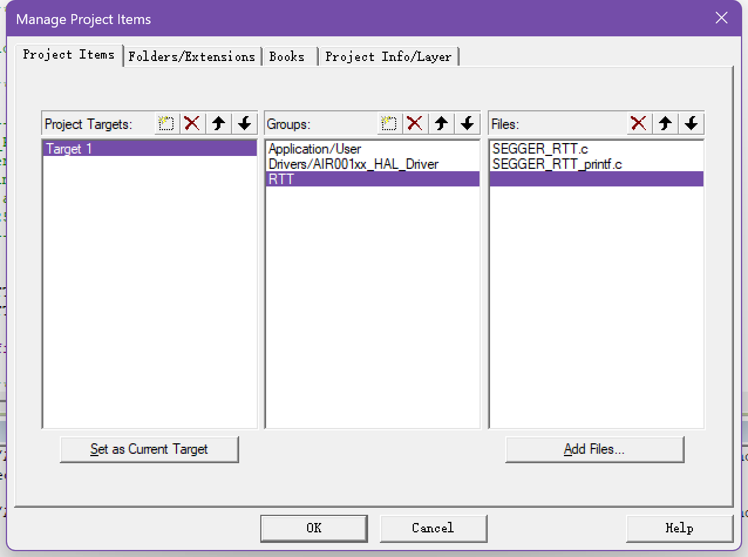748x557 pixels.
Task: Select SEGGER_RTT_printf.c in Files list
Action: coord(557,164)
